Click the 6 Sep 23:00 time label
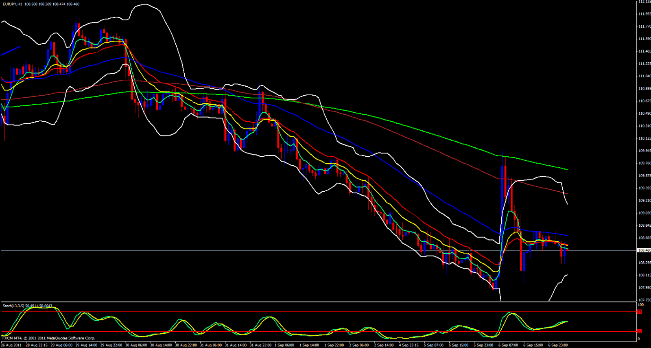 558,345
